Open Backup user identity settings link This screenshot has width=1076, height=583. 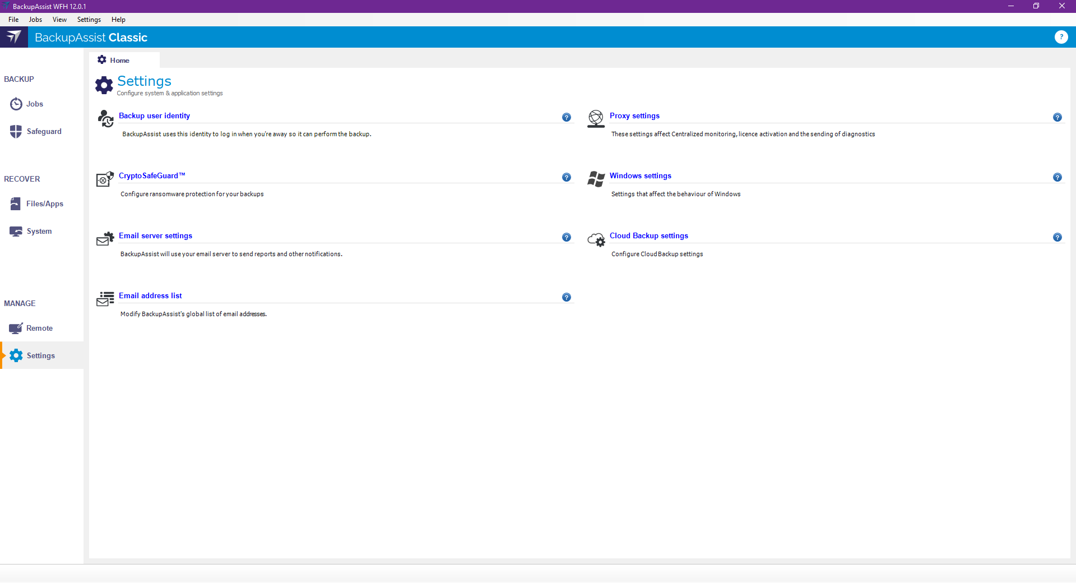click(154, 115)
